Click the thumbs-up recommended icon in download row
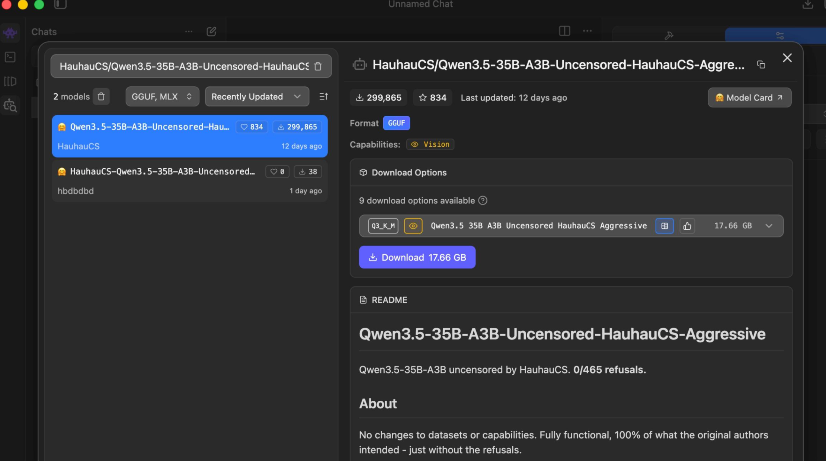 click(x=687, y=226)
